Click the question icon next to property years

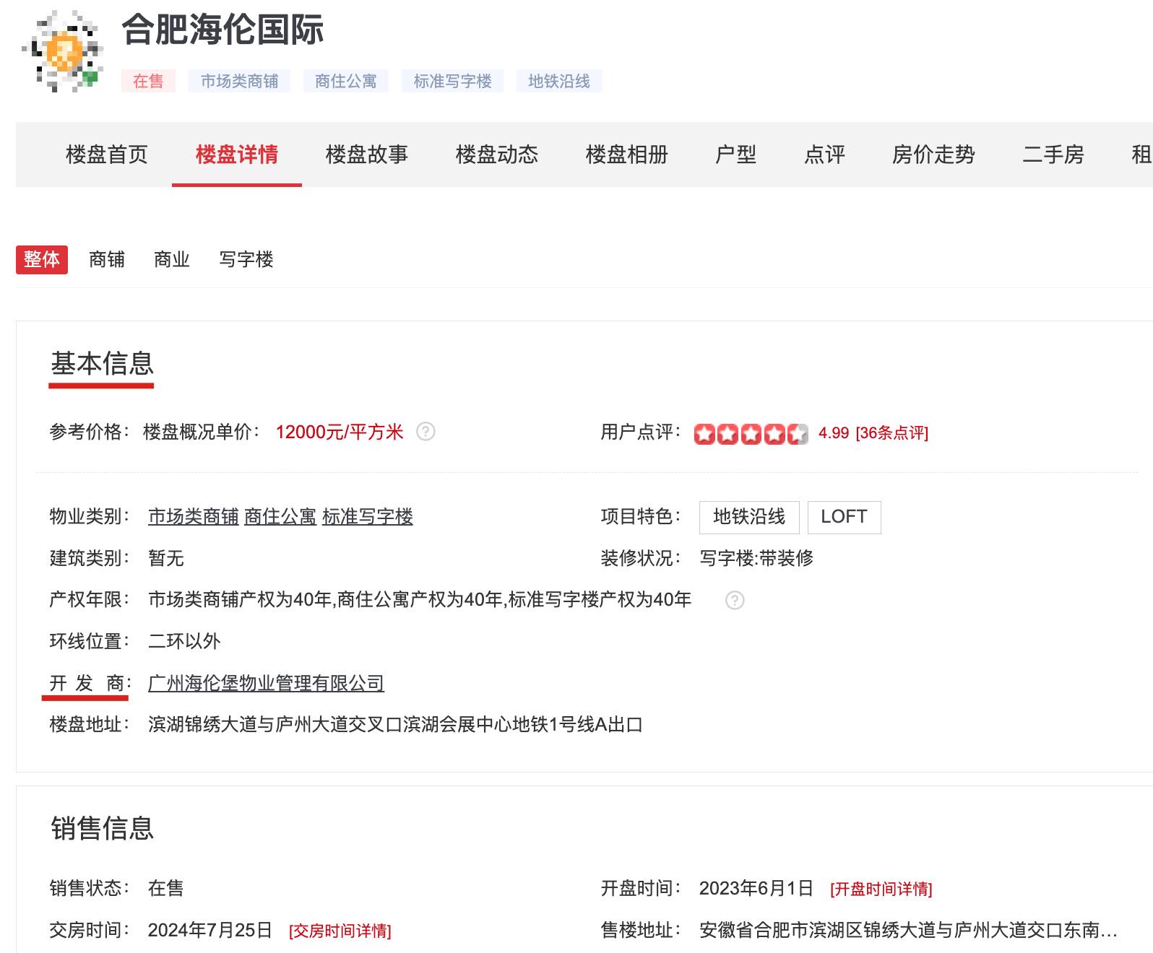pos(734,600)
